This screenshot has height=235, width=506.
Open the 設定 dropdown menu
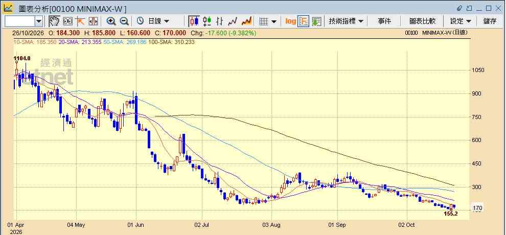point(460,21)
